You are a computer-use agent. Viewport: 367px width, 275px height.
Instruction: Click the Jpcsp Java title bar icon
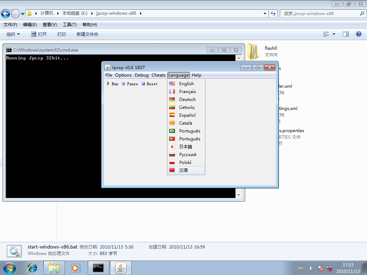point(108,68)
